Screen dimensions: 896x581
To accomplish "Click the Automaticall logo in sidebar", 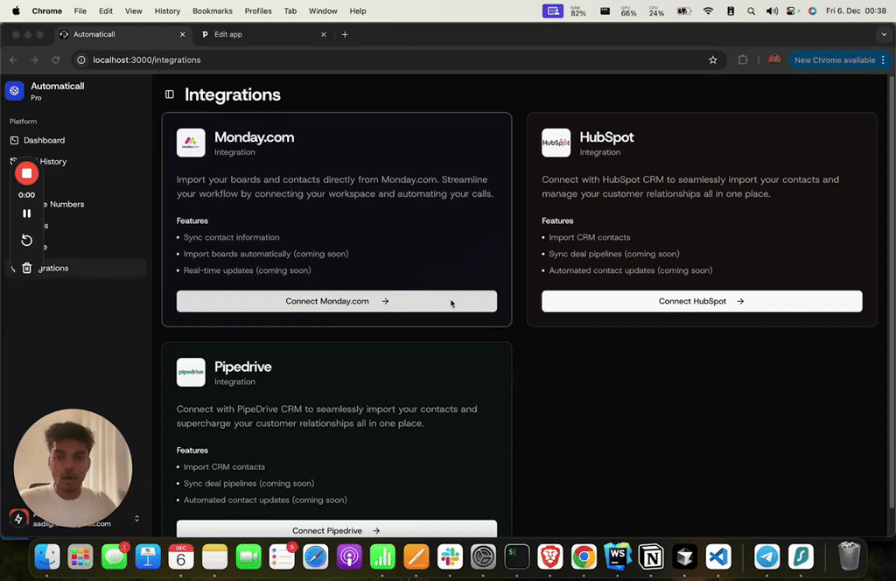I will (15, 91).
